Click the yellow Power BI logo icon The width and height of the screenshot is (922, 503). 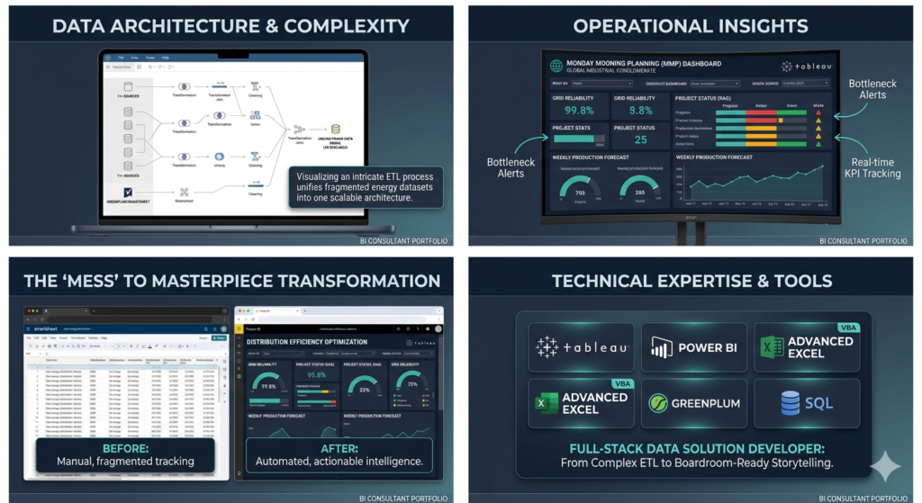(x=240, y=329)
